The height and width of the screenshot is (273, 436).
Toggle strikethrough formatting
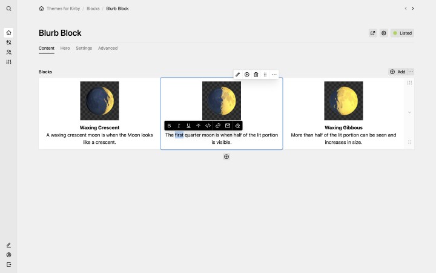point(198,126)
